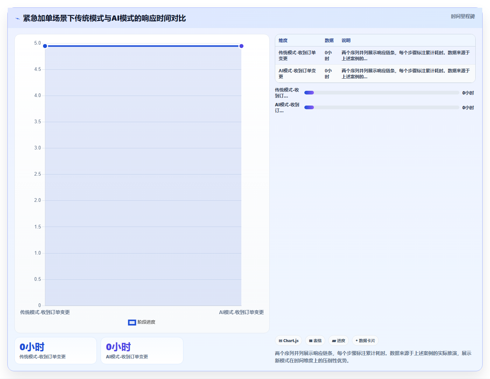Click the x-axis label AI模式-收到订单变更
This screenshot has height=379, width=490.
pyautogui.click(x=241, y=312)
